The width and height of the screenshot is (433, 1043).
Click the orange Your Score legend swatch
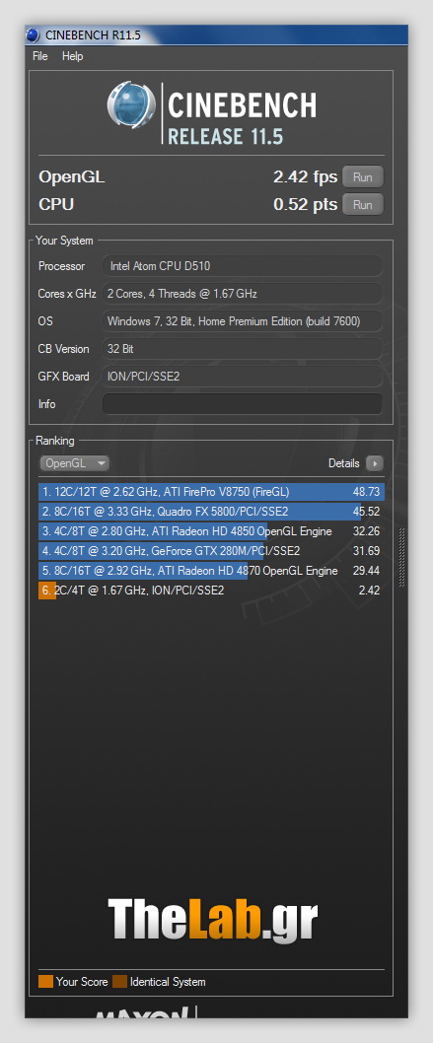[x=46, y=982]
